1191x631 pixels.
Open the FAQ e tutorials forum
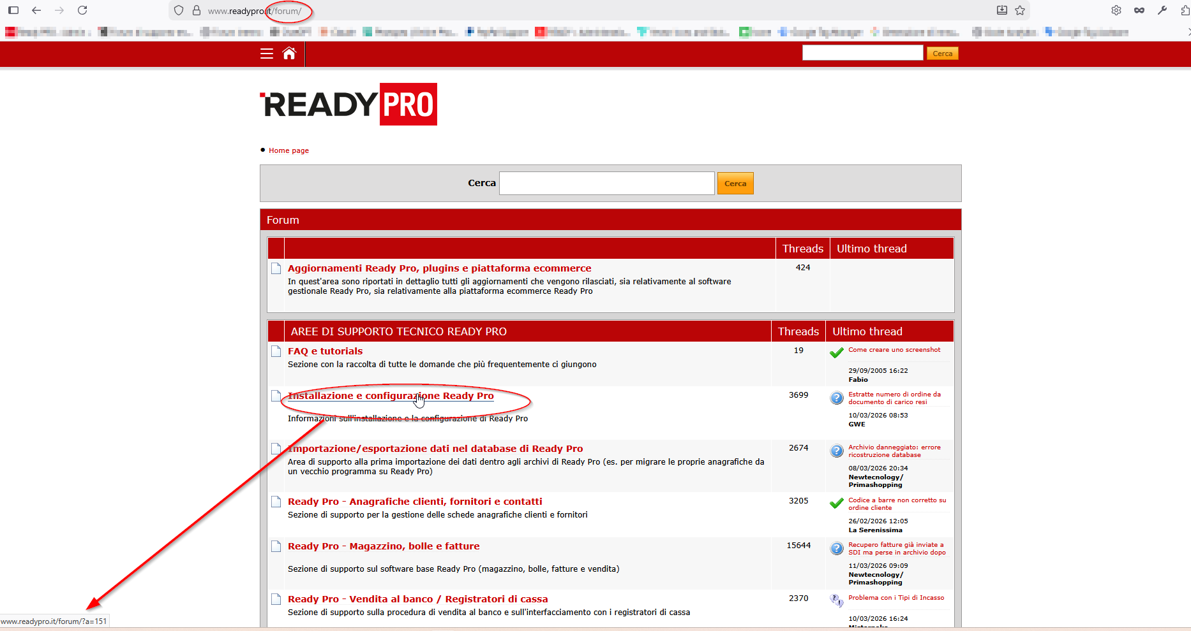point(325,351)
